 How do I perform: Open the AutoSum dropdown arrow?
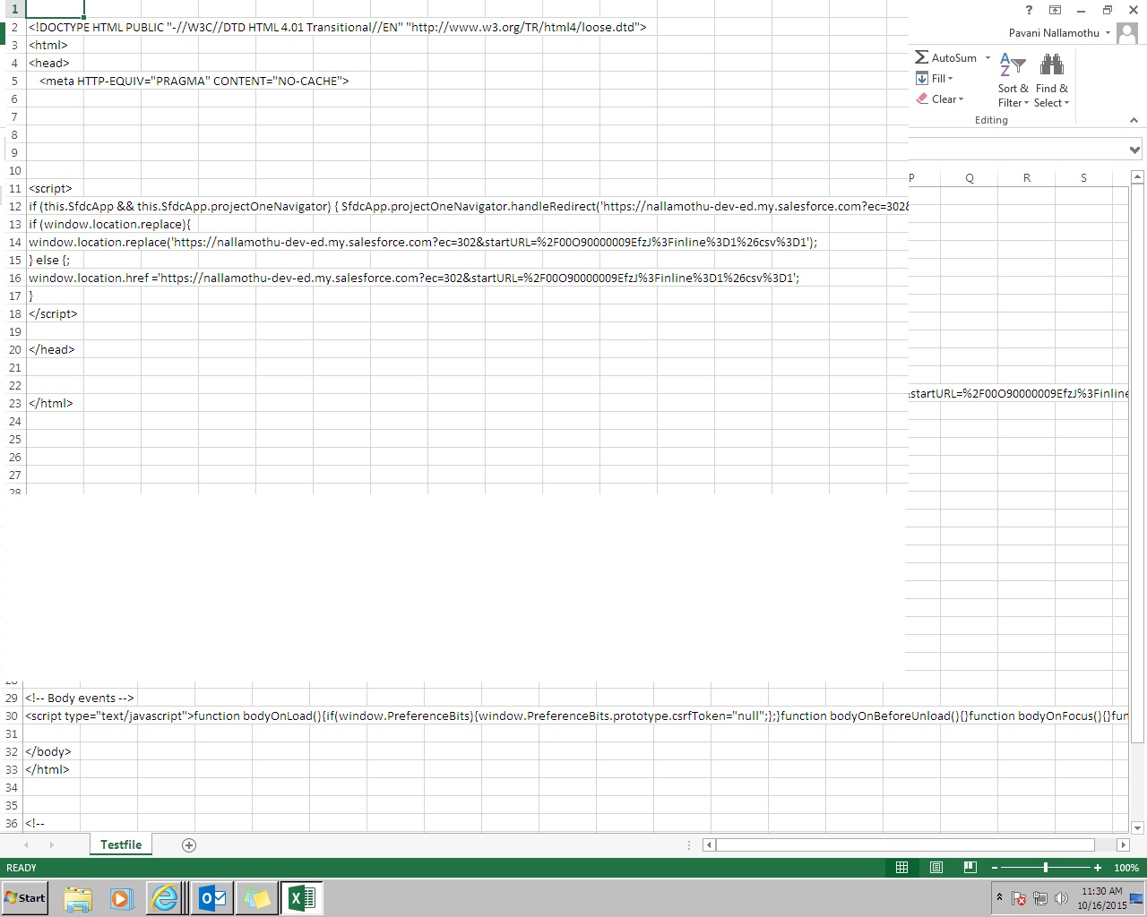point(988,57)
